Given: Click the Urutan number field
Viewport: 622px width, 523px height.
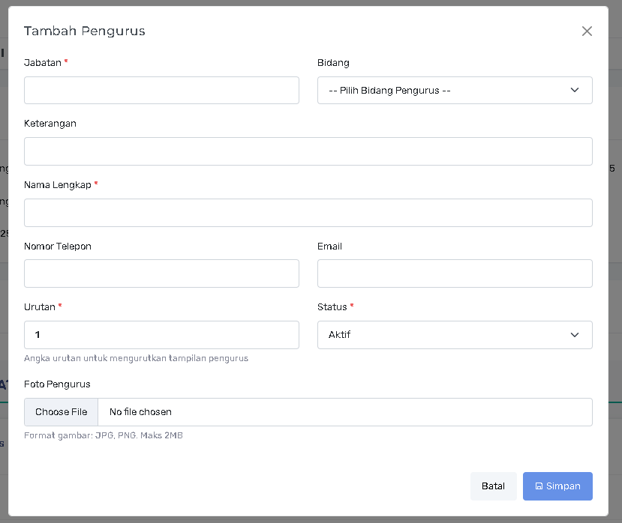Looking at the screenshot, I should [x=161, y=335].
